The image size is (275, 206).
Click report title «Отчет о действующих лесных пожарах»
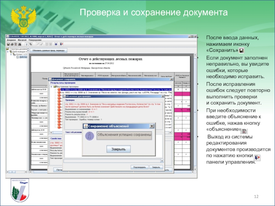pos(110,59)
